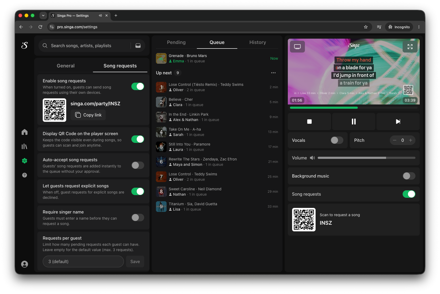Bookmark this page with the star icon

pos(366,27)
